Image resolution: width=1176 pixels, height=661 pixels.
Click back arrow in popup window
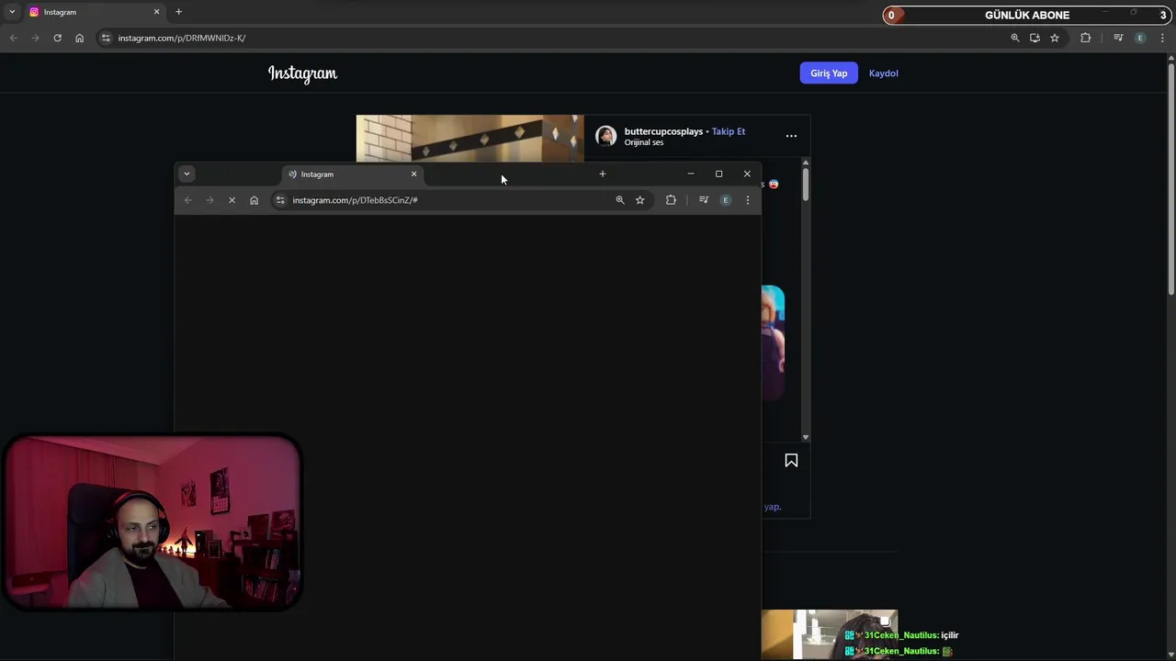pos(187,200)
